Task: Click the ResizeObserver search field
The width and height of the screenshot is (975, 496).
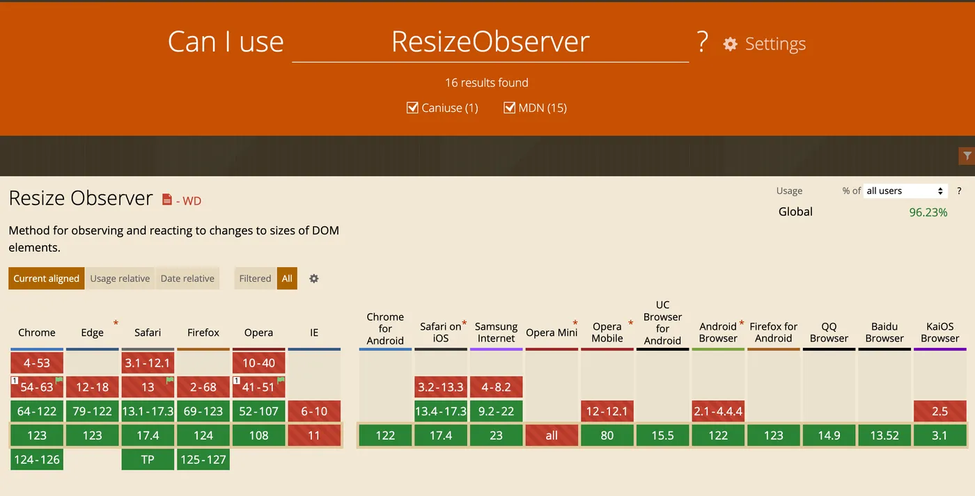Action: click(490, 42)
